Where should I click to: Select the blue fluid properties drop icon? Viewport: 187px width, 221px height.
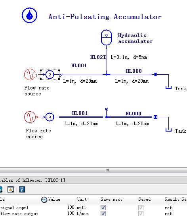coord(29,15)
